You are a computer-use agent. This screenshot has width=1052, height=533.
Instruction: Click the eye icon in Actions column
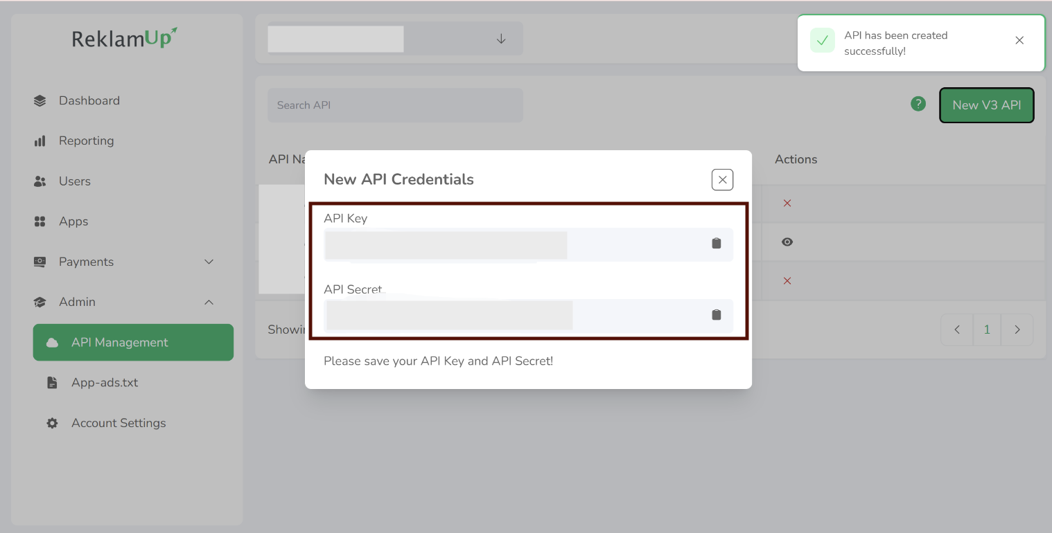787,242
